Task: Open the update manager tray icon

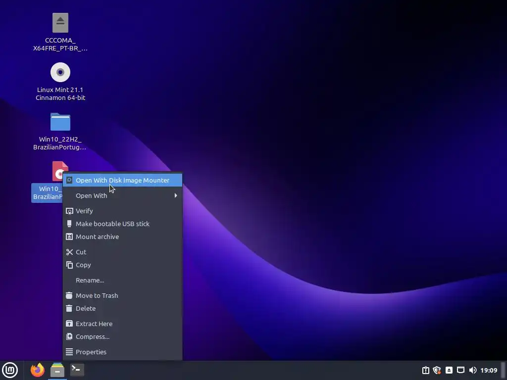Action: (x=425, y=370)
